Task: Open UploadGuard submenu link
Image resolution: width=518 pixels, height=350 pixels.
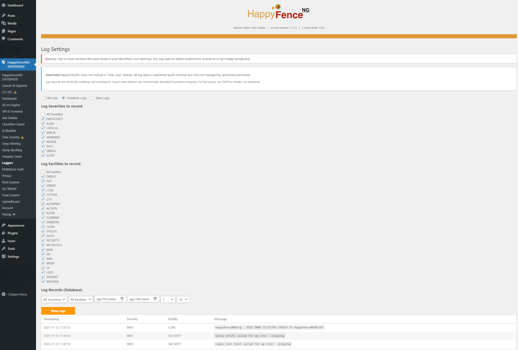Action: tap(11, 202)
